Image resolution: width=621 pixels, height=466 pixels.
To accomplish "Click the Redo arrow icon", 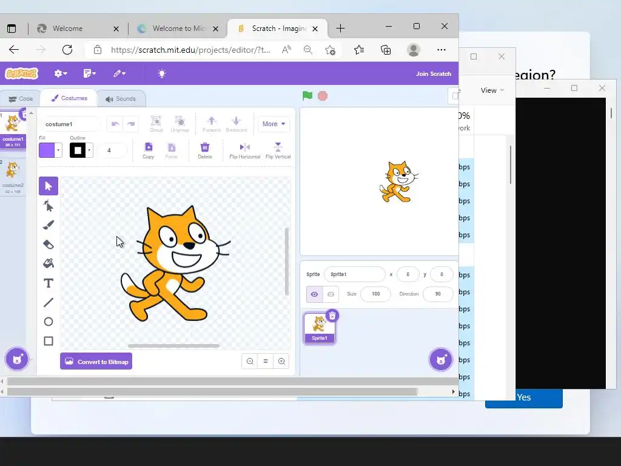I will [131, 124].
